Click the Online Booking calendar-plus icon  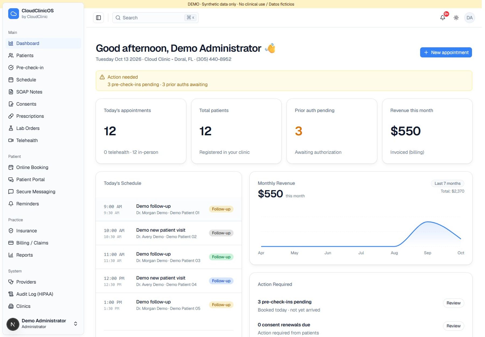pyautogui.click(x=11, y=167)
